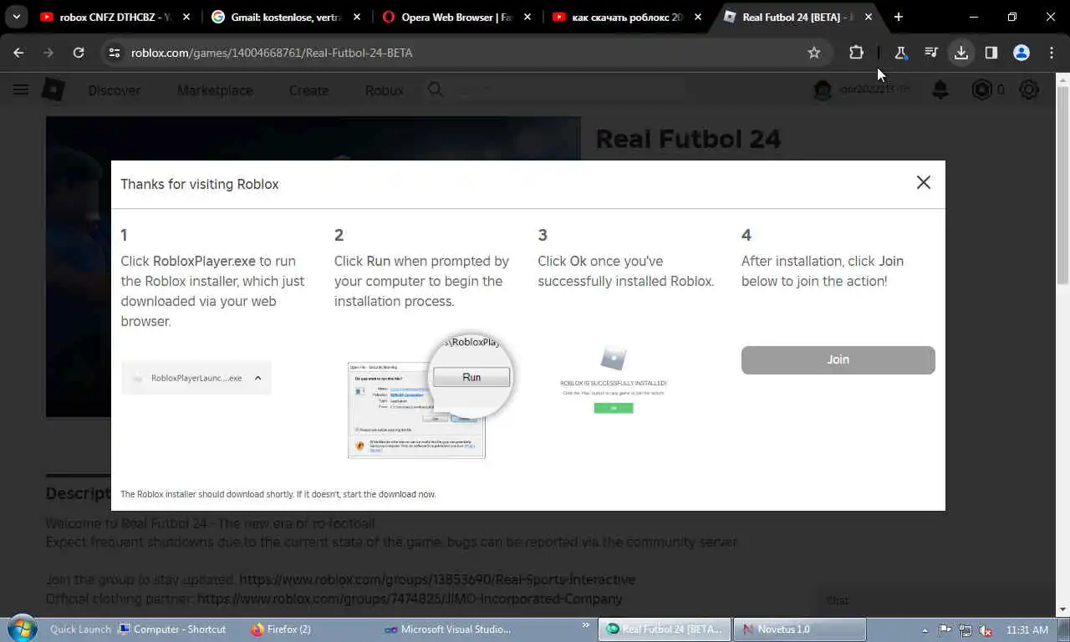Open the Robux page
This screenshot has width=1070, height=642.
point(384,90)
